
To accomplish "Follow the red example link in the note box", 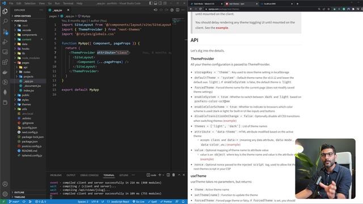I will (x=222, y=28).
